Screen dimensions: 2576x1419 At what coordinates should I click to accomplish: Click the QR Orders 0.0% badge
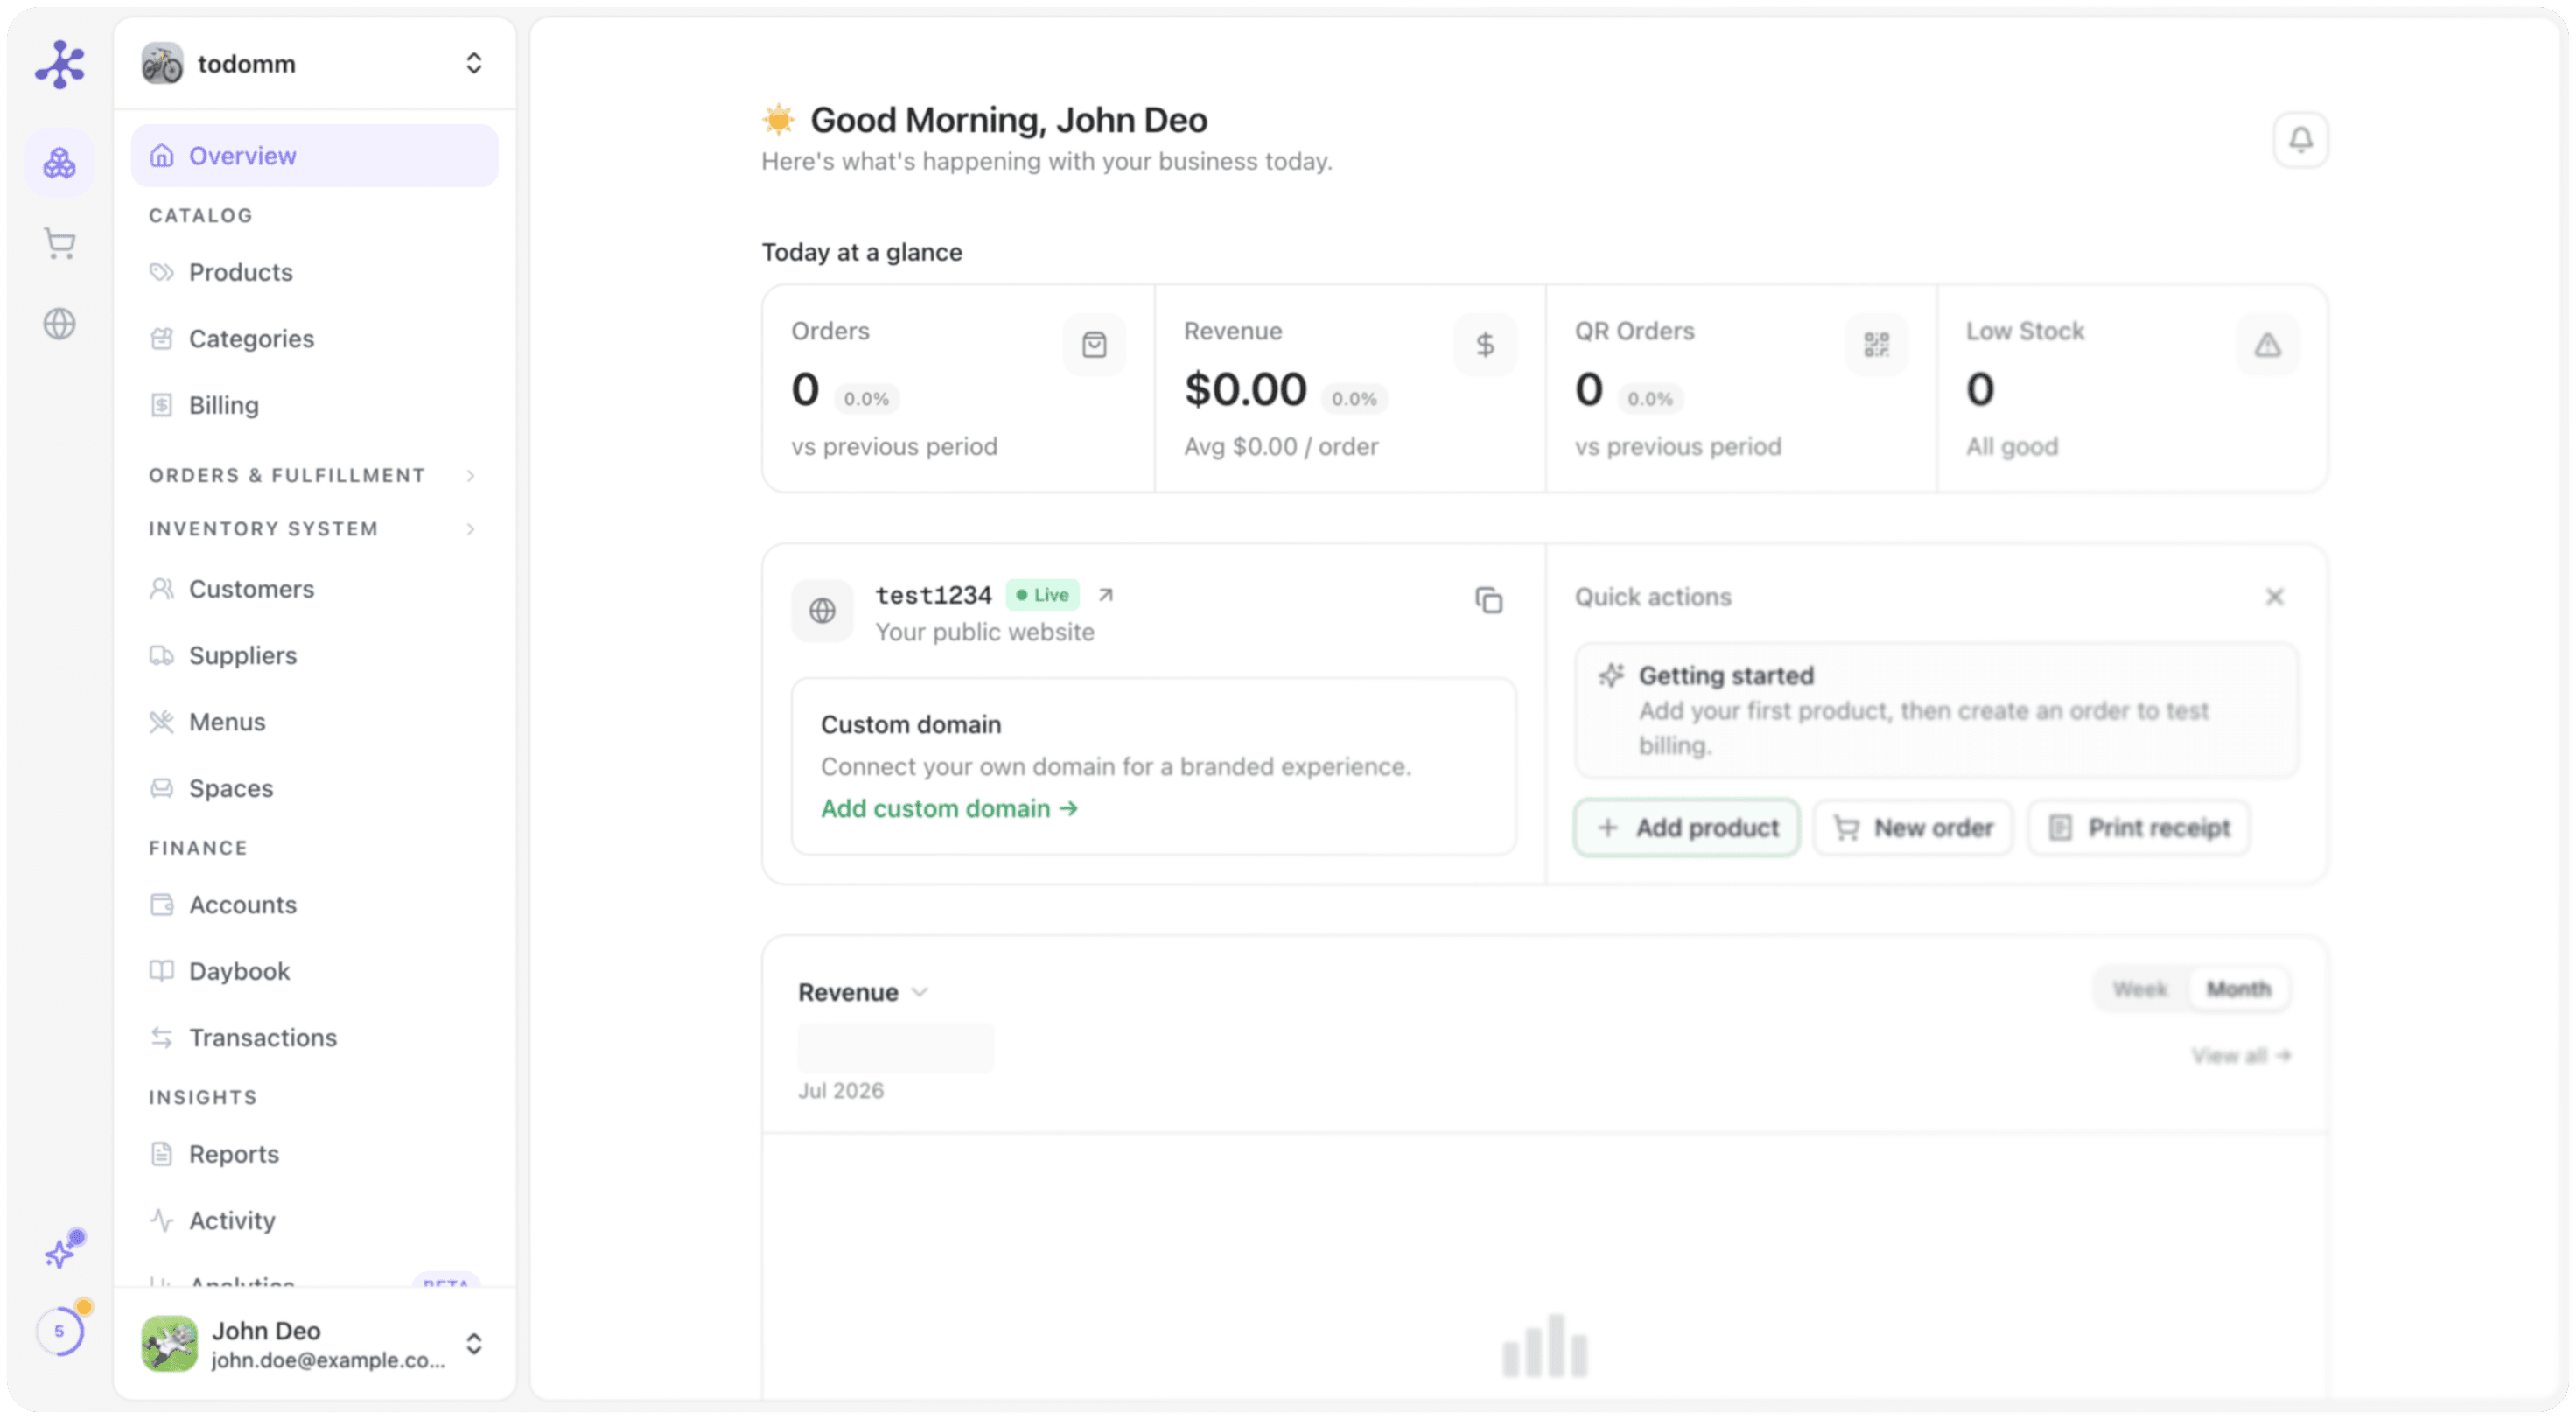point(1649,399)
